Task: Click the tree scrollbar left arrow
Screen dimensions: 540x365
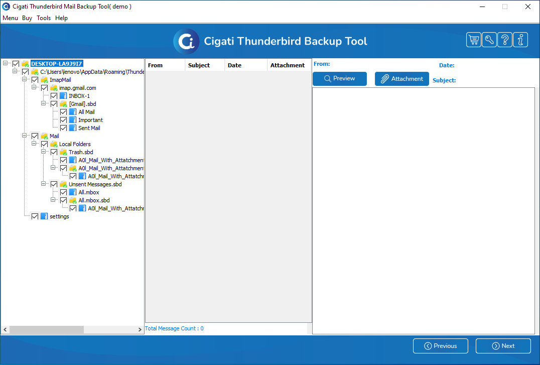Action: (5, 329)
